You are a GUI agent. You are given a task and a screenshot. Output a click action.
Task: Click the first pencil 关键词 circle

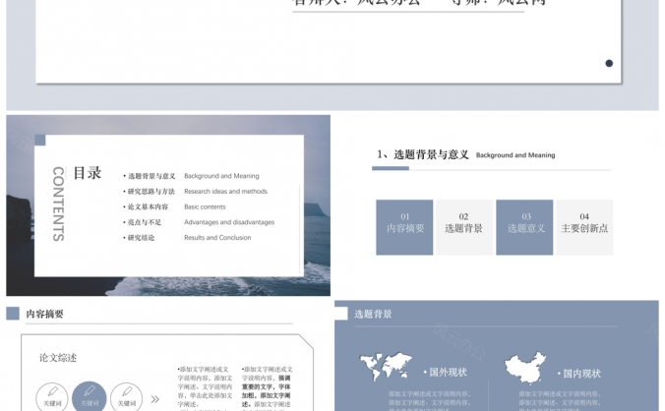[52, 397]
